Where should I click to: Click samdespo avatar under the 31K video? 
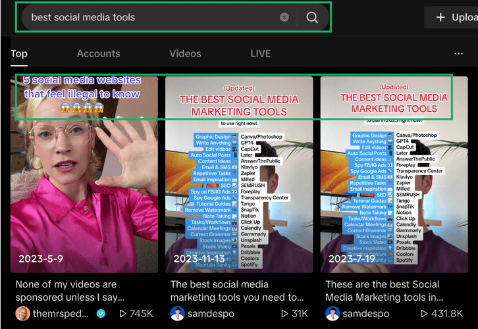pos(177,313)
